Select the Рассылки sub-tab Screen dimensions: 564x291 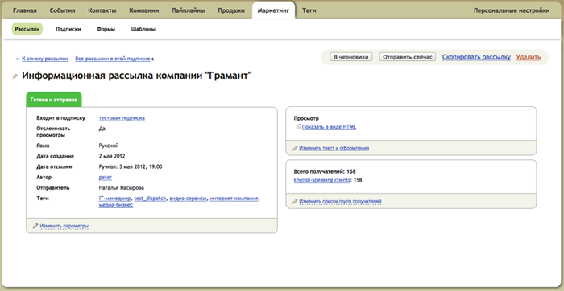coord(27,29)
